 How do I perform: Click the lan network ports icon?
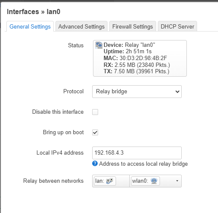[110, 181]
